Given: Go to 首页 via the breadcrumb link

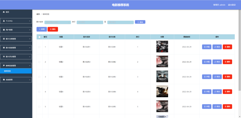Looking at the screenshot, I should coord(38,14).
